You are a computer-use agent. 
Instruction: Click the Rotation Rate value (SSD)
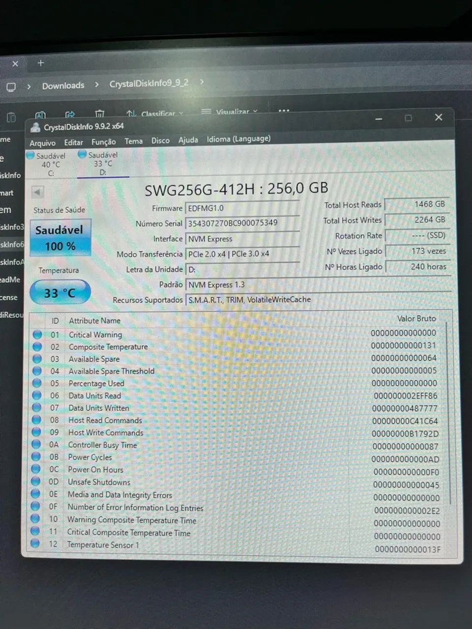tap(417, 235)
